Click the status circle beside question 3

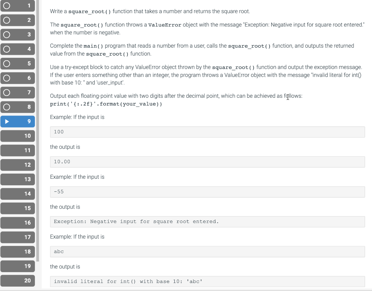6,35
